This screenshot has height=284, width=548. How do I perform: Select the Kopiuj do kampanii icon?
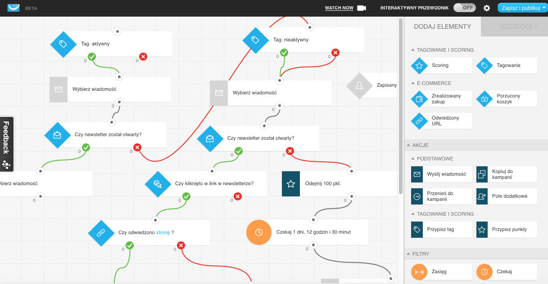[482, 174]
